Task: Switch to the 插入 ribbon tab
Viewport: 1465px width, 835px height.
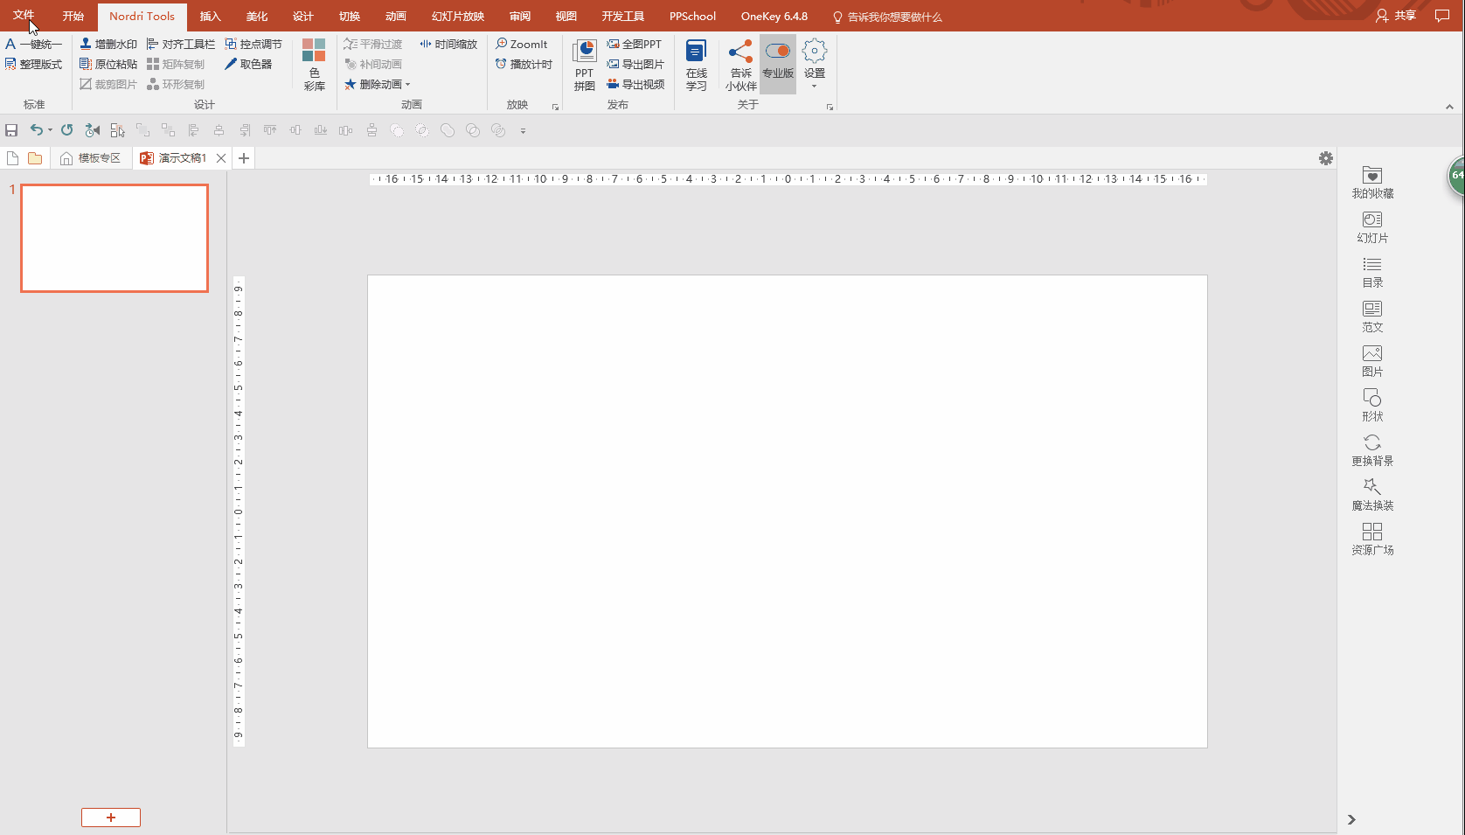Action: (210, 16)
